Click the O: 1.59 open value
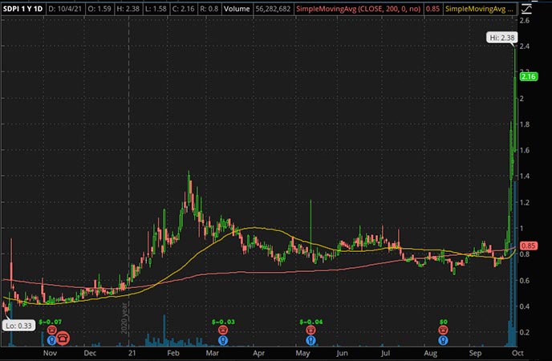The image size is (552, 361). point(99,9)
